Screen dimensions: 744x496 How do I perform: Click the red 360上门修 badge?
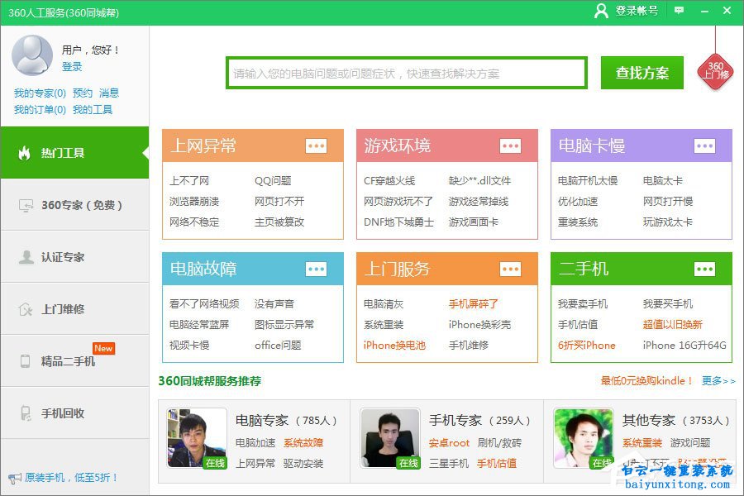tap(714, 70)
